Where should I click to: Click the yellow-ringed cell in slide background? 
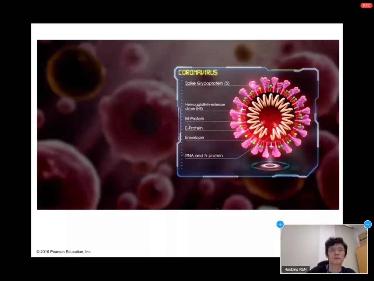[x=71, y=73]
